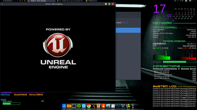Click the link quality bar
The height and width of the screenshot is (110, 197).
179,62
